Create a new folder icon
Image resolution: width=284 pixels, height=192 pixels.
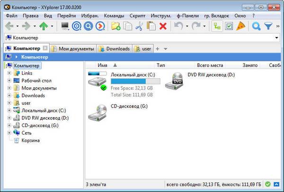(x=116, y=26)
